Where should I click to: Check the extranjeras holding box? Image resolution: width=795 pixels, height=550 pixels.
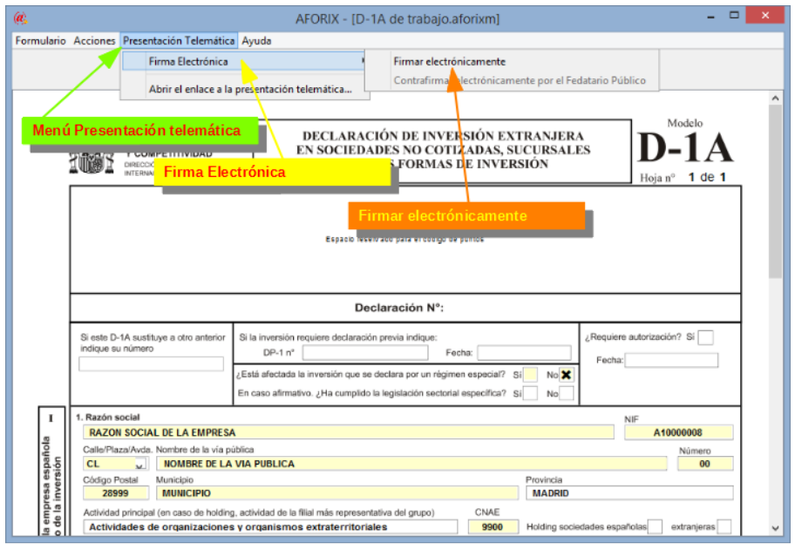tap(724, 527)
